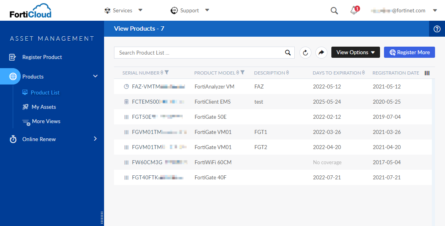Expand the Online Renew sidebar section
The width and height of the screenshot is (445, 226).
pos(95,139)
